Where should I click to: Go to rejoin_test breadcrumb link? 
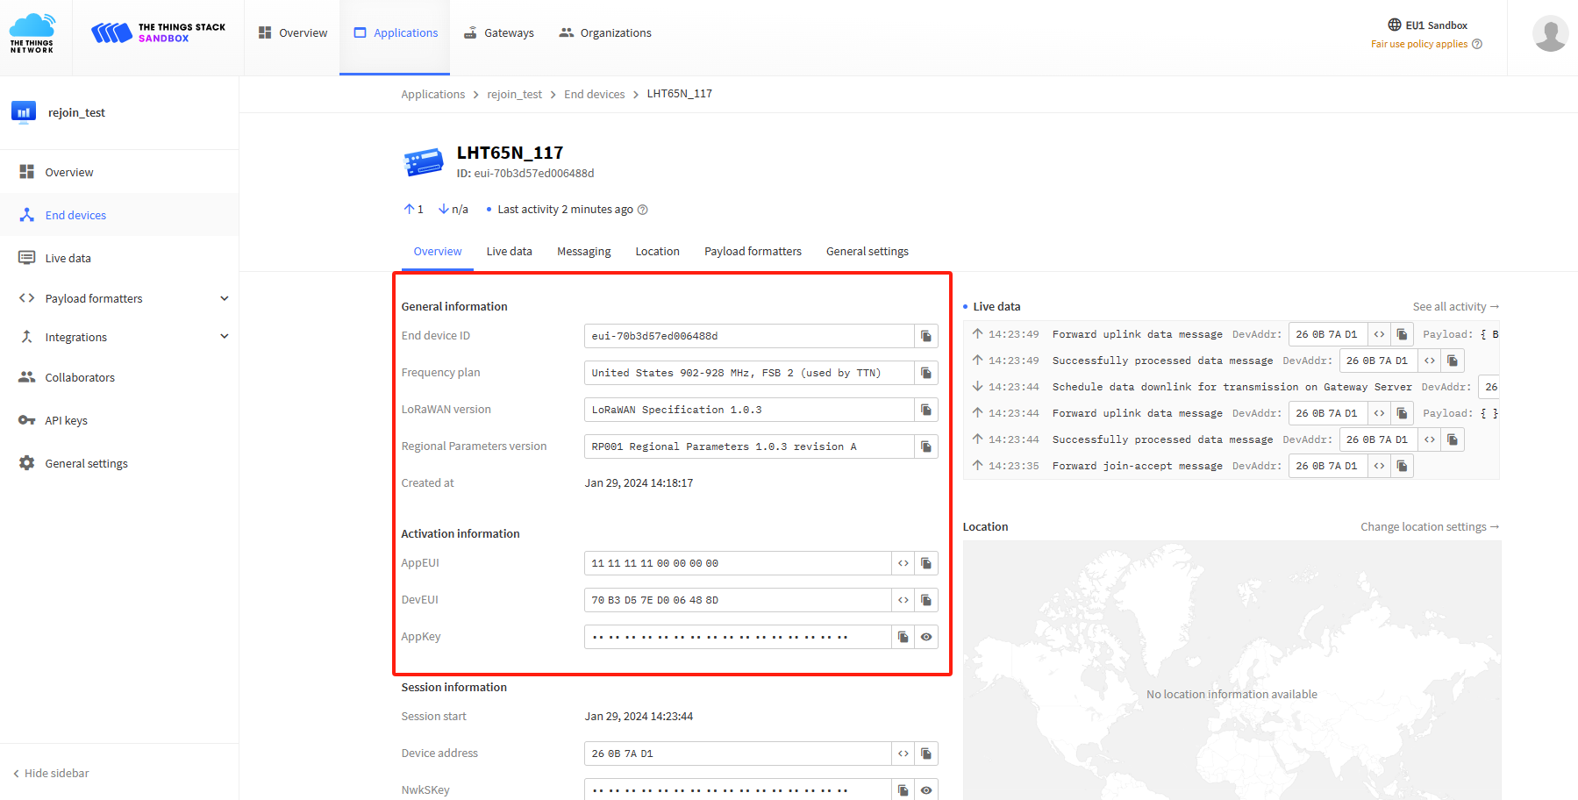(x=515, y=95)
